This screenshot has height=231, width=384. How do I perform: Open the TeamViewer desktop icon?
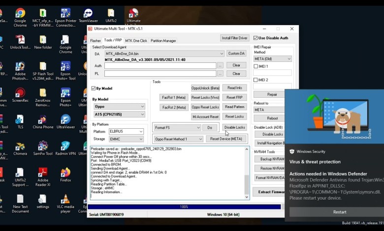click(88, 14)
